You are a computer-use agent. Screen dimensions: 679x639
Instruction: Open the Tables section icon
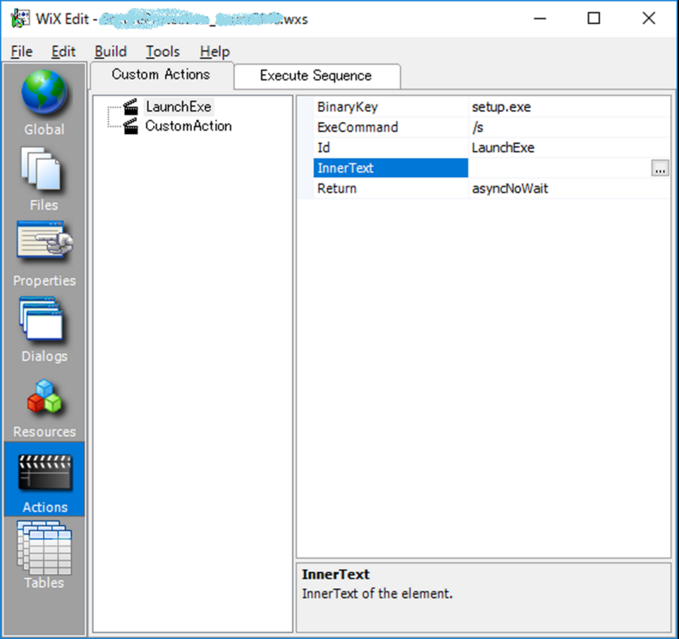(x=44, y=548)
